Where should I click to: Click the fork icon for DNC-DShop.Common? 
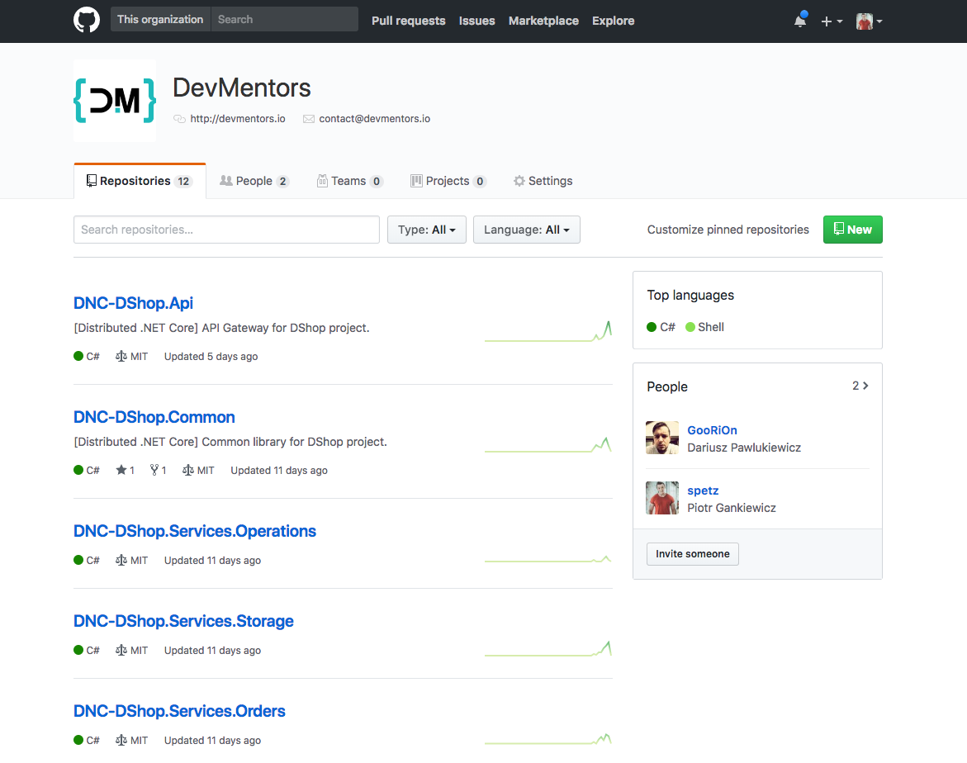click(x=154, y=470)
